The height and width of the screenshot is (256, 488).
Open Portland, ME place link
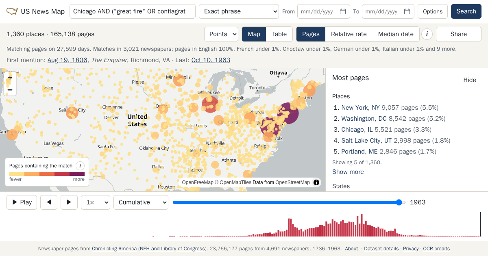click(x=359, y=152)
